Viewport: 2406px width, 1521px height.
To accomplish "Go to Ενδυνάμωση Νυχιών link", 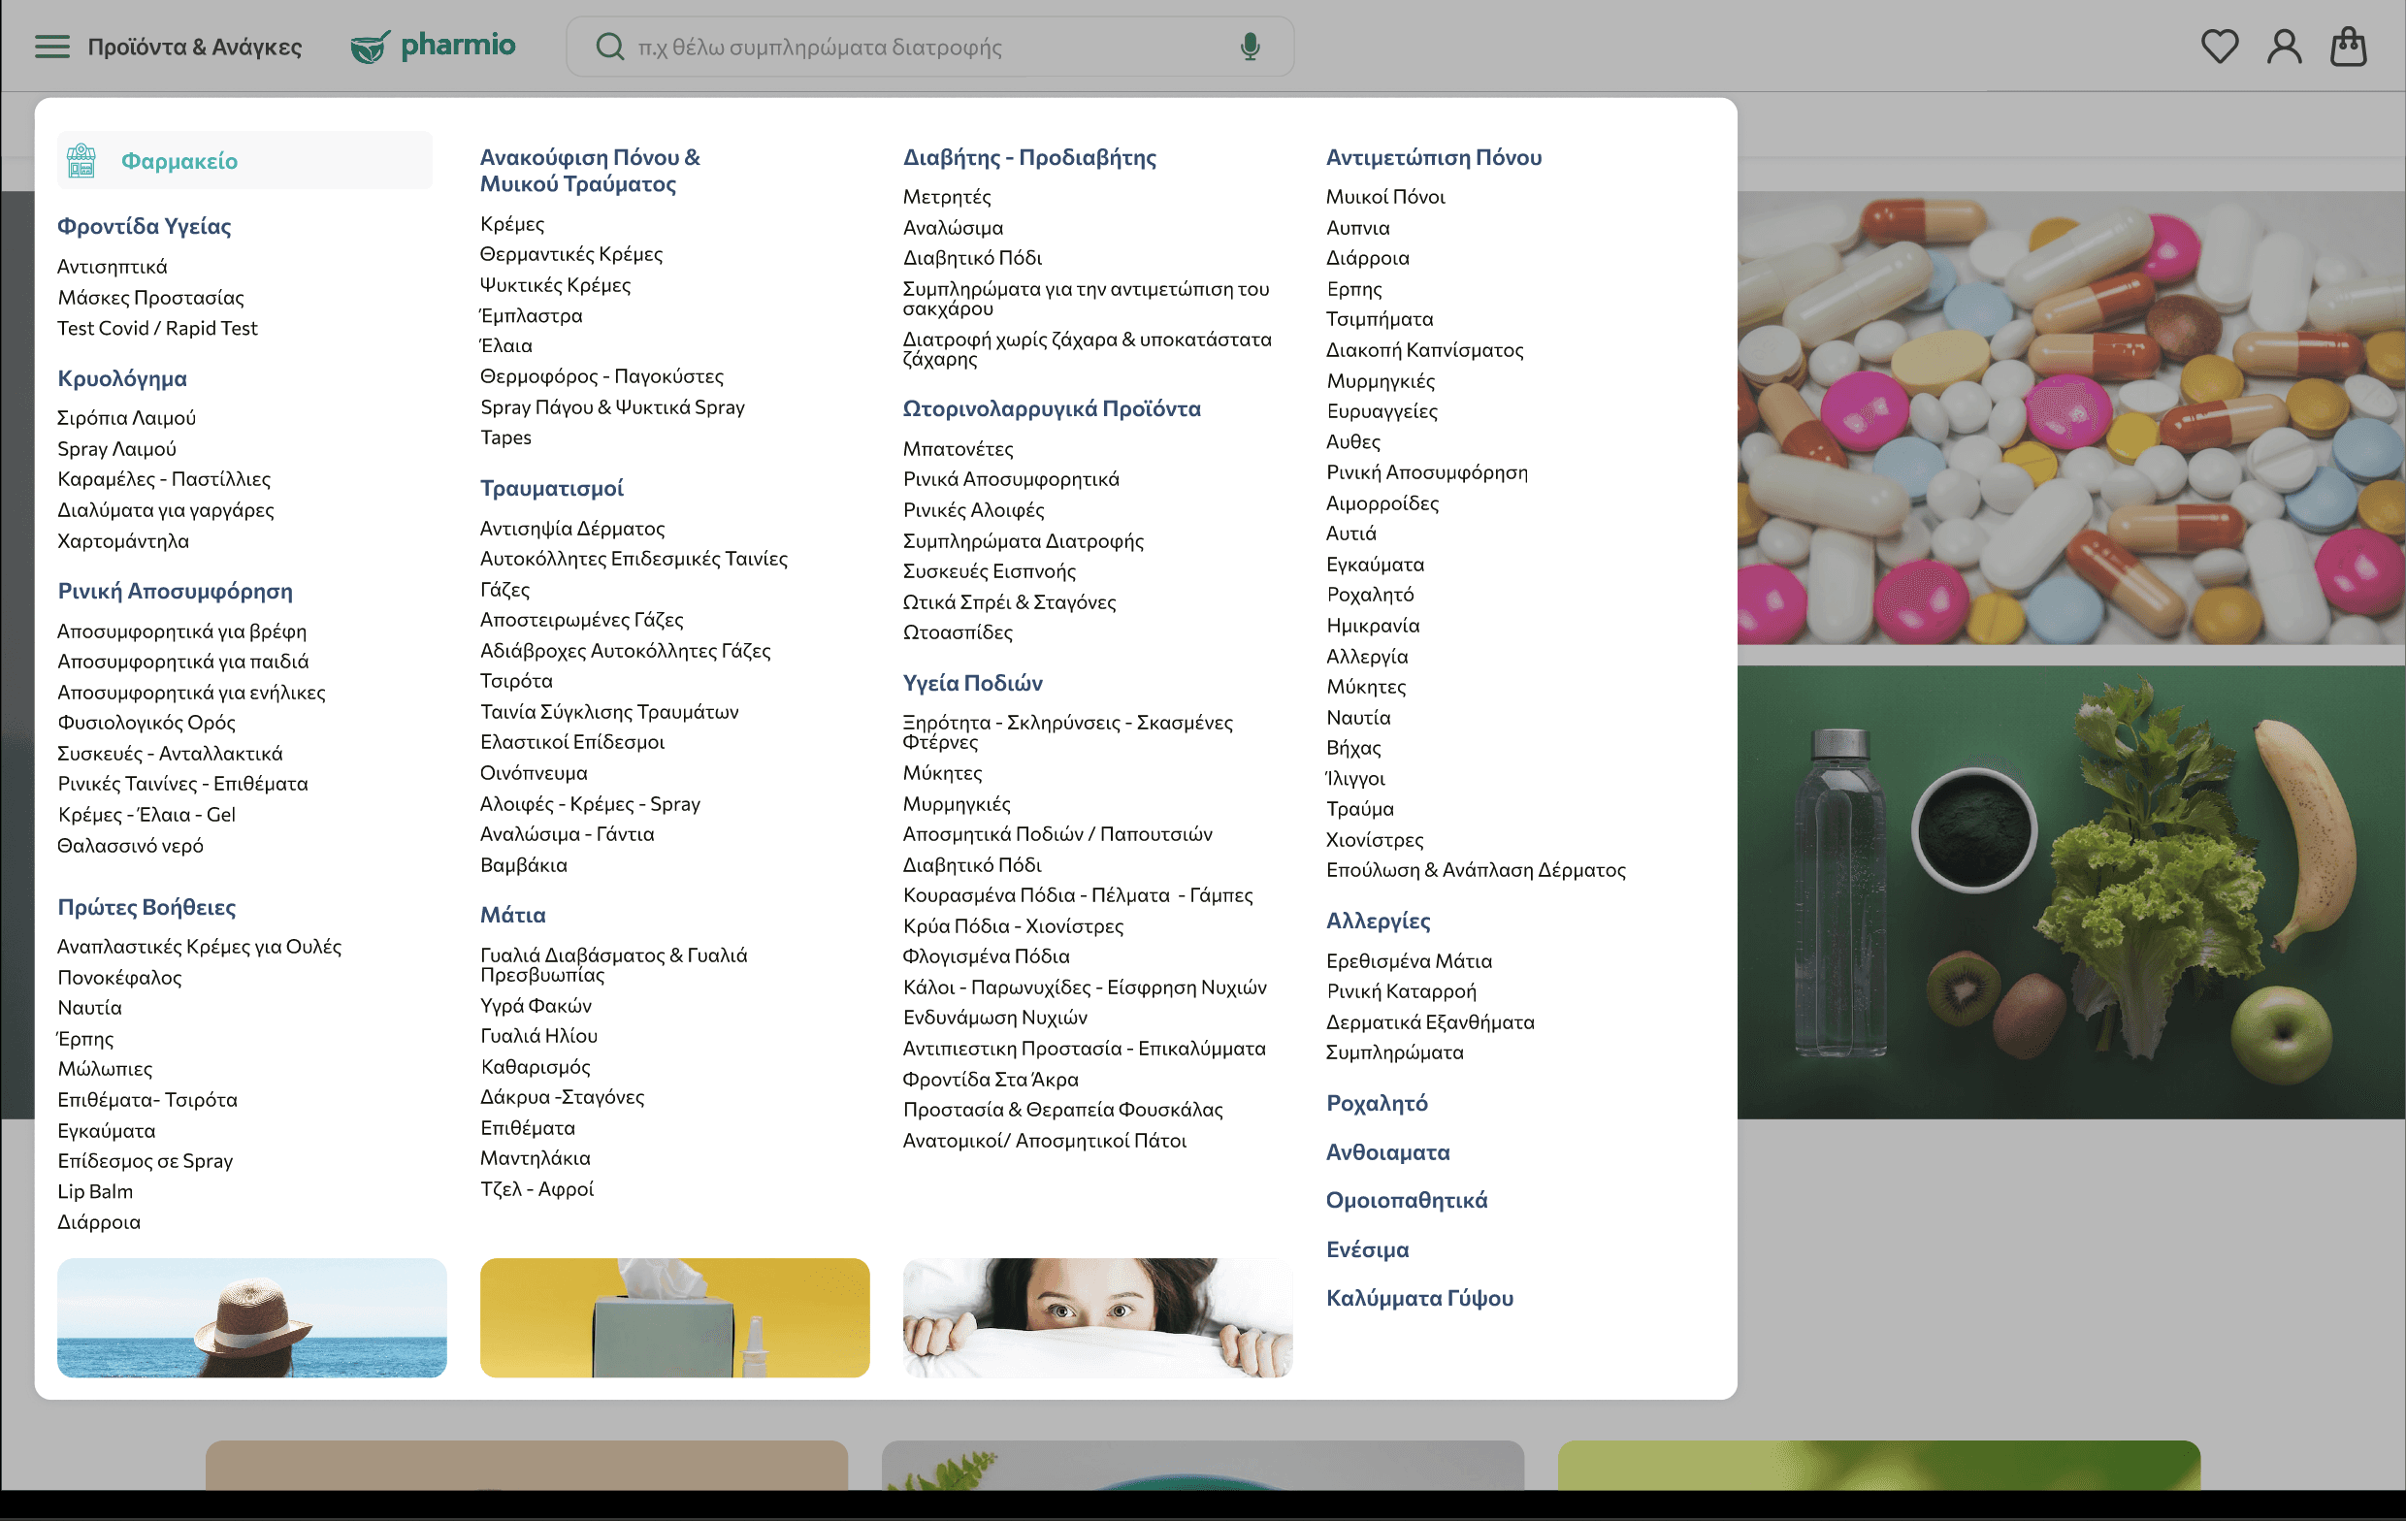I will pyautogui.click(x=994, y=1018).
